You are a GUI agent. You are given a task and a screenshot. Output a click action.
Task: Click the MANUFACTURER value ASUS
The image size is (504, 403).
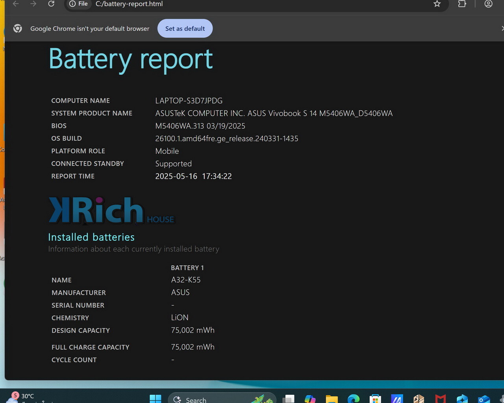pos(180,292)
